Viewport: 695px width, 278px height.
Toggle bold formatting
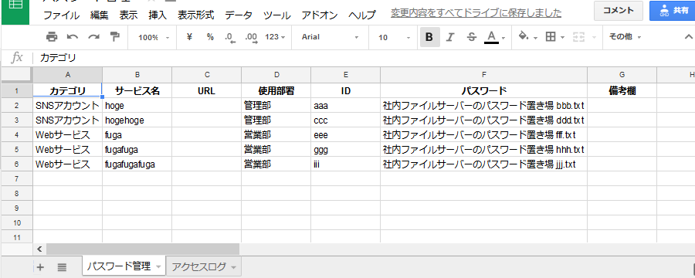(429, 37)
